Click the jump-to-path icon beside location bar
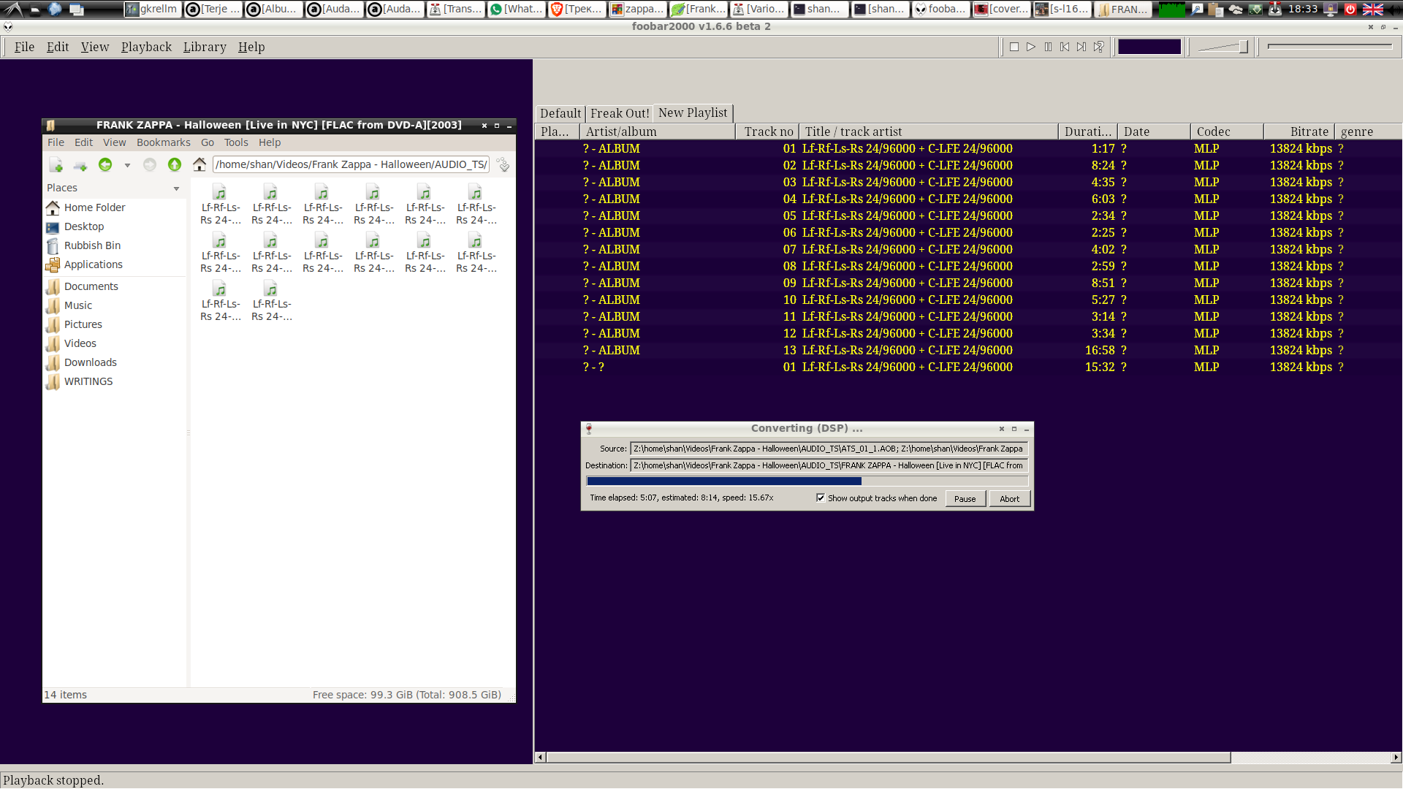Viewport: 1403px width, 789px height. click(x=503, y=165)
